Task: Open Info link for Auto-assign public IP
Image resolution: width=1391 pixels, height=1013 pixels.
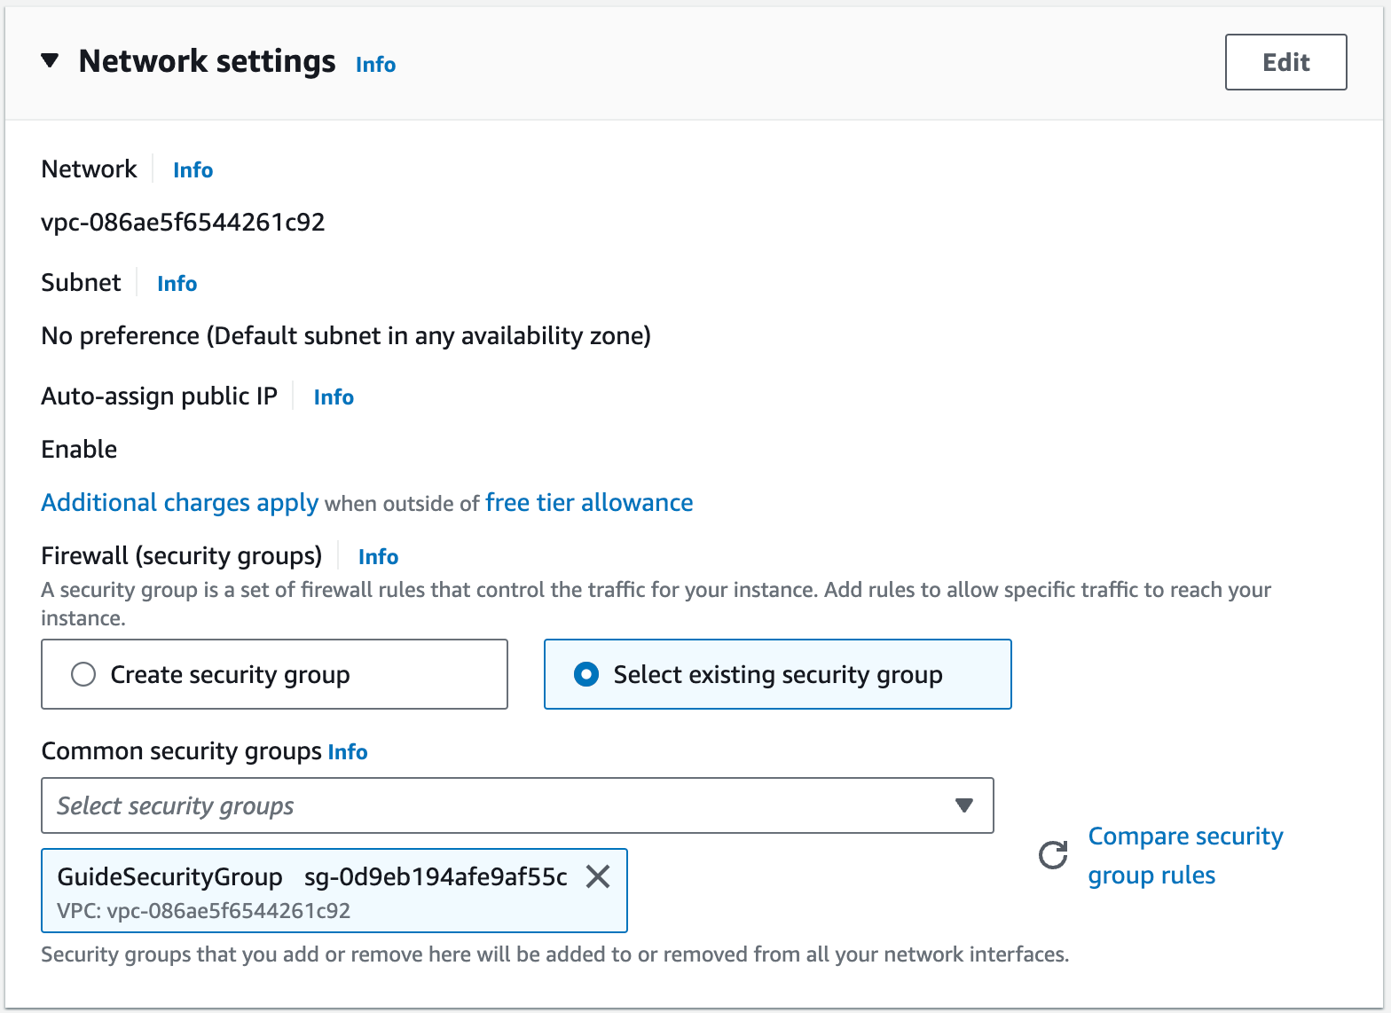Action: tap(334, 397)
